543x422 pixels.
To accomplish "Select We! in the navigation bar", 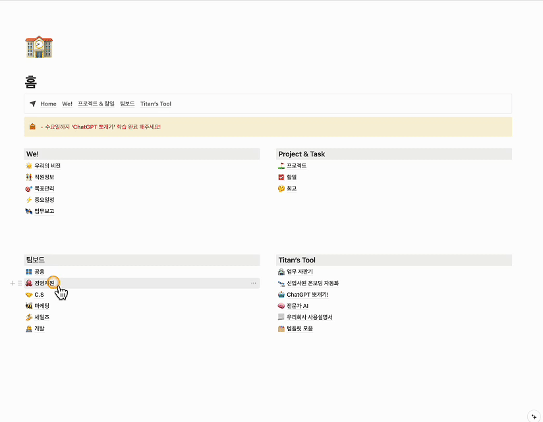I will click(67, 104).
